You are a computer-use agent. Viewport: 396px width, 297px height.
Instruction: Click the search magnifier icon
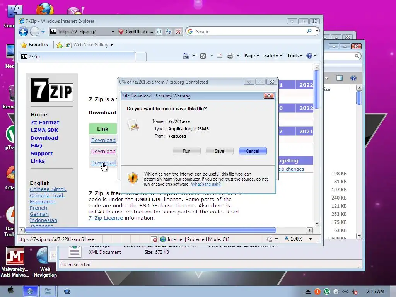(x=309, y=31)
